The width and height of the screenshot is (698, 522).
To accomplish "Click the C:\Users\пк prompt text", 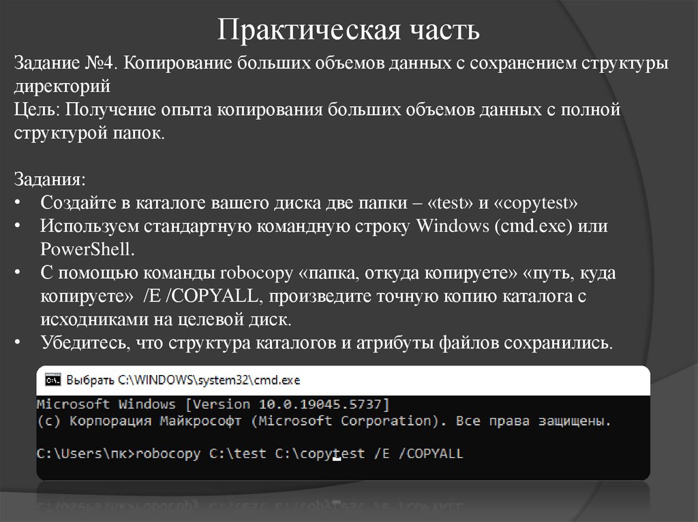I will 85,453.
